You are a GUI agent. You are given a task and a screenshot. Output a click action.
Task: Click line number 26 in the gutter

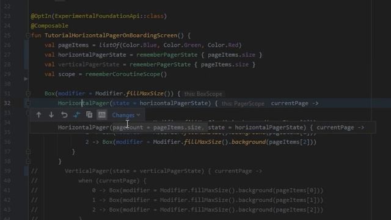point(7,45)
